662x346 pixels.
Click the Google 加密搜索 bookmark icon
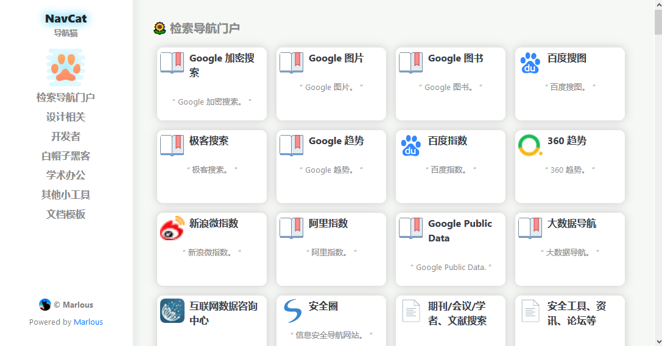point(172,63)
